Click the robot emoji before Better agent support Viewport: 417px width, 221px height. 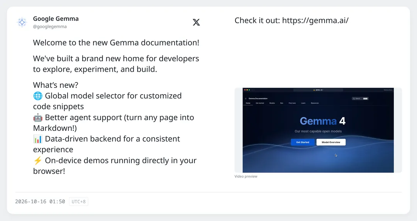pos(38,117)
